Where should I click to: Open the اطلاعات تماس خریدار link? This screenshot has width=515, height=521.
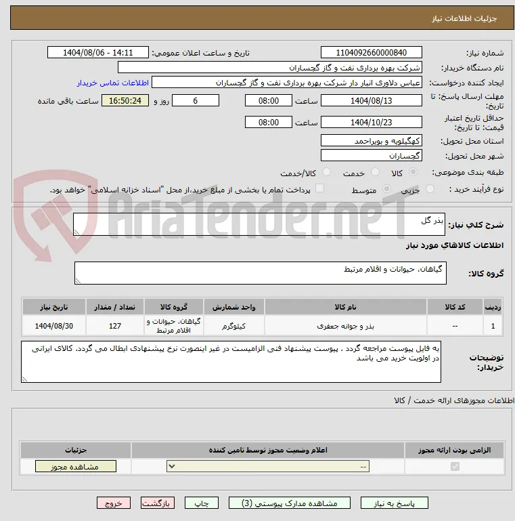(113, 83)
